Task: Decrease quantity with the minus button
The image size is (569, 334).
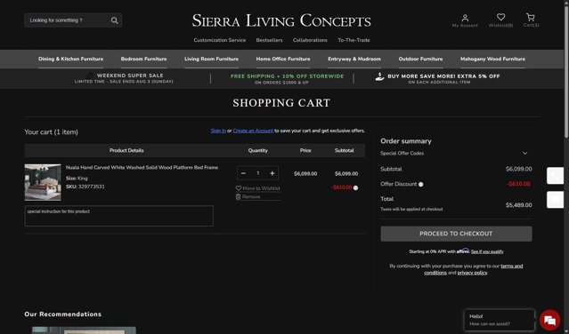Action: (x=243, y=173)
